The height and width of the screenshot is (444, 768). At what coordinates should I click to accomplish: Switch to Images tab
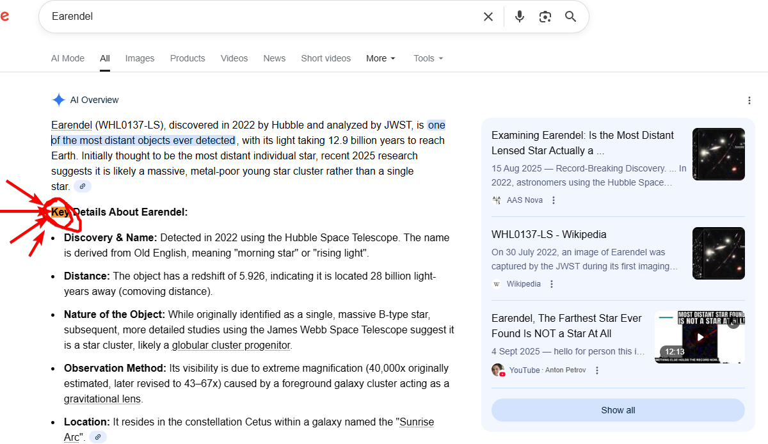(140, 58)
